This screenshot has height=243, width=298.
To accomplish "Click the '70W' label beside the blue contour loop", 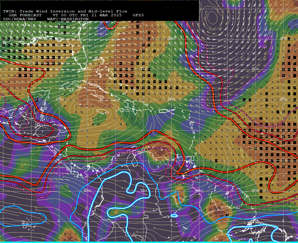I will click(x=143, y=190).
